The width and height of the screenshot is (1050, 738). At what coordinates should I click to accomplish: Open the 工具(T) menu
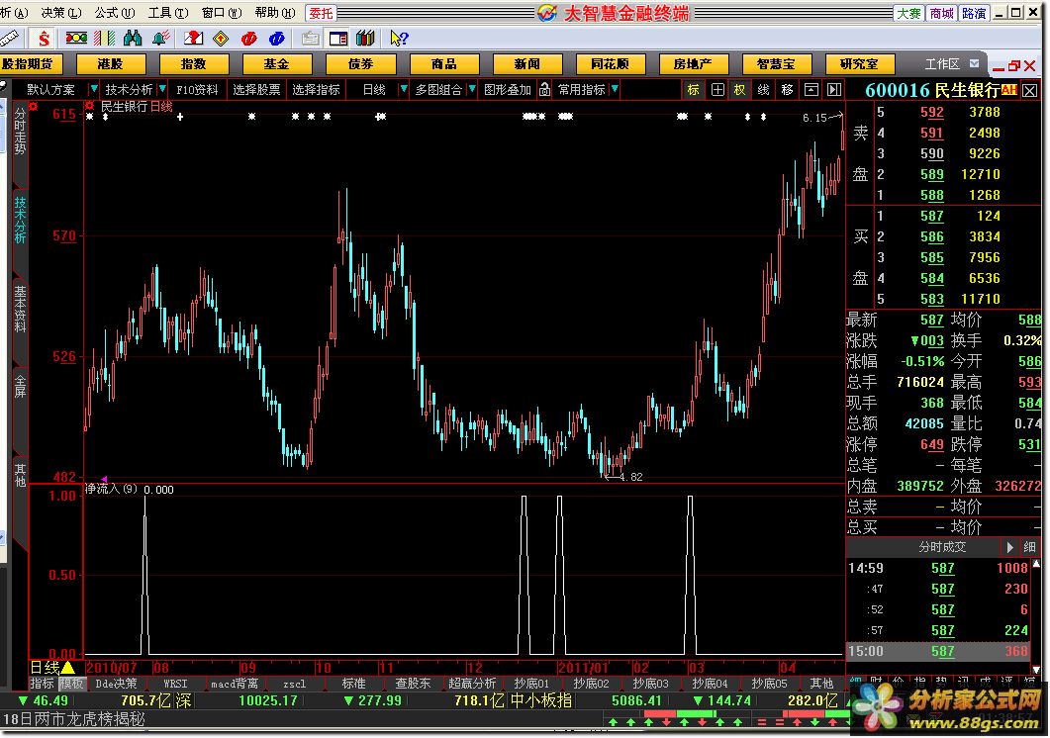tap(168, 13)
